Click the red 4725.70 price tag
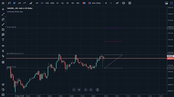The width and height of the screenshot is (174, 97). (x=170, y=58)
